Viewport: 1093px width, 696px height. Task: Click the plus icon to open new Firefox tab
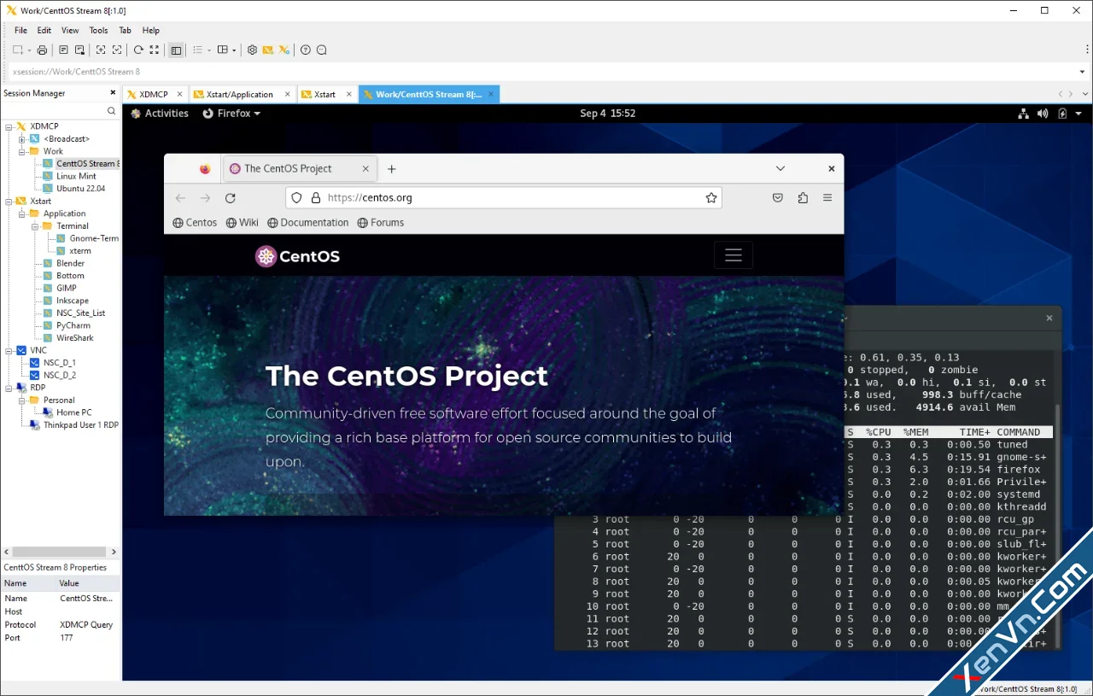click(x=392, y=168)
